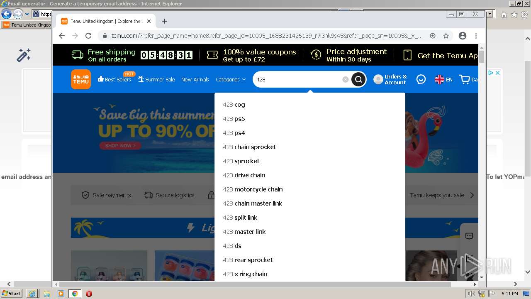The width and height of the screenshot is (531, 299).
Task: Change language with the EN flag
Action: pos(443,79)
